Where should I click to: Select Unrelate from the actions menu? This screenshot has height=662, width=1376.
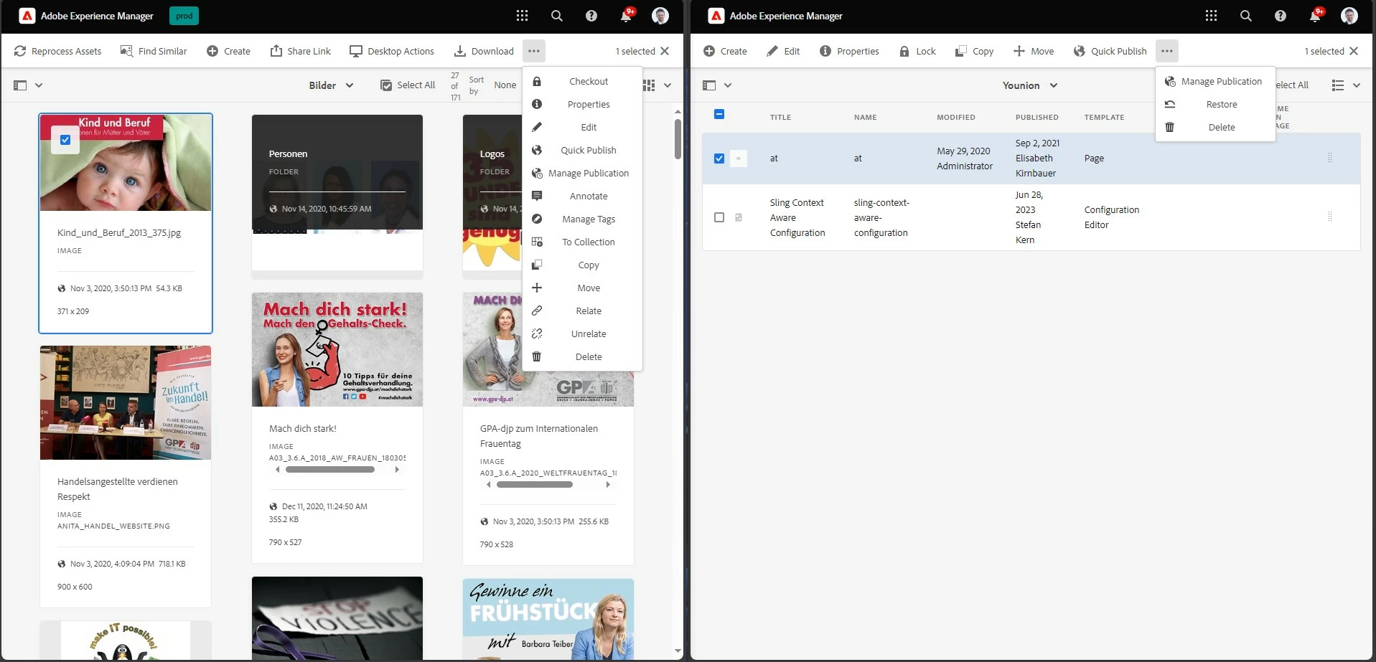(x=582, y=334)
